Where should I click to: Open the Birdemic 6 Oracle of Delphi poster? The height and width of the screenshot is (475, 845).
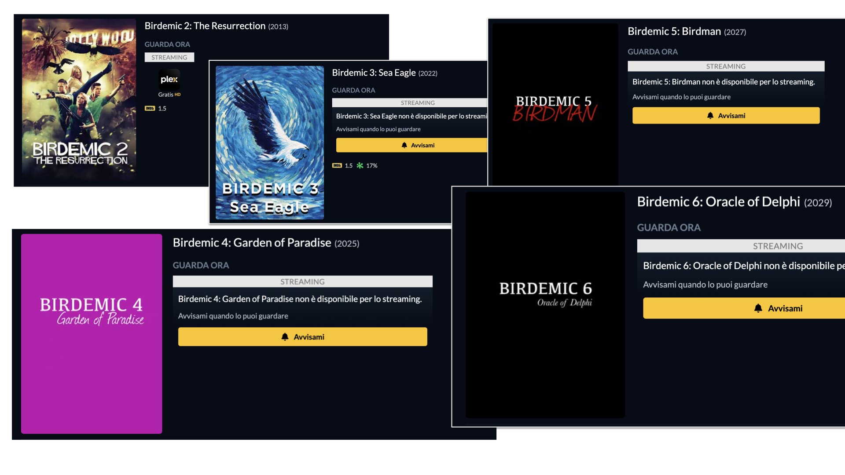point(545,304)
